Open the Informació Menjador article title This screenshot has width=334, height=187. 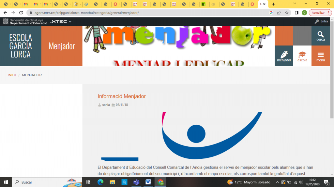[122, 96]
